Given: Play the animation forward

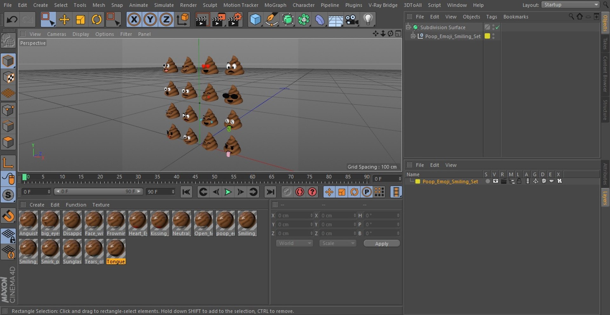Looking at the screenshot, I should (x=228, y=192).
